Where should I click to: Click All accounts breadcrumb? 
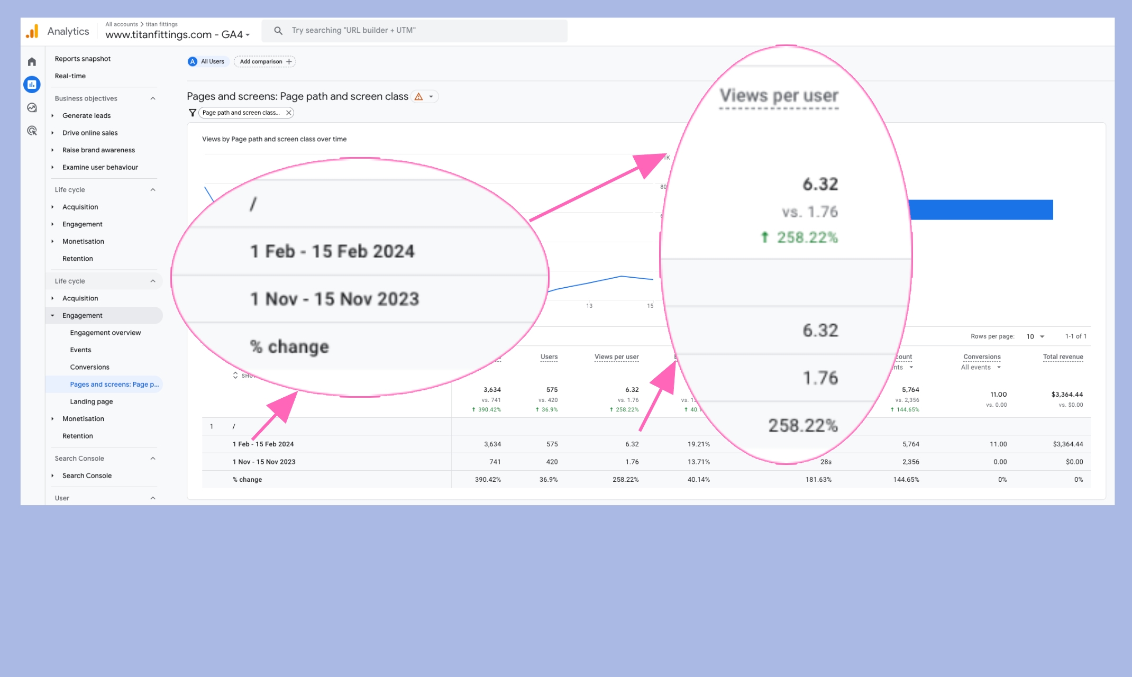click(121, 24)
